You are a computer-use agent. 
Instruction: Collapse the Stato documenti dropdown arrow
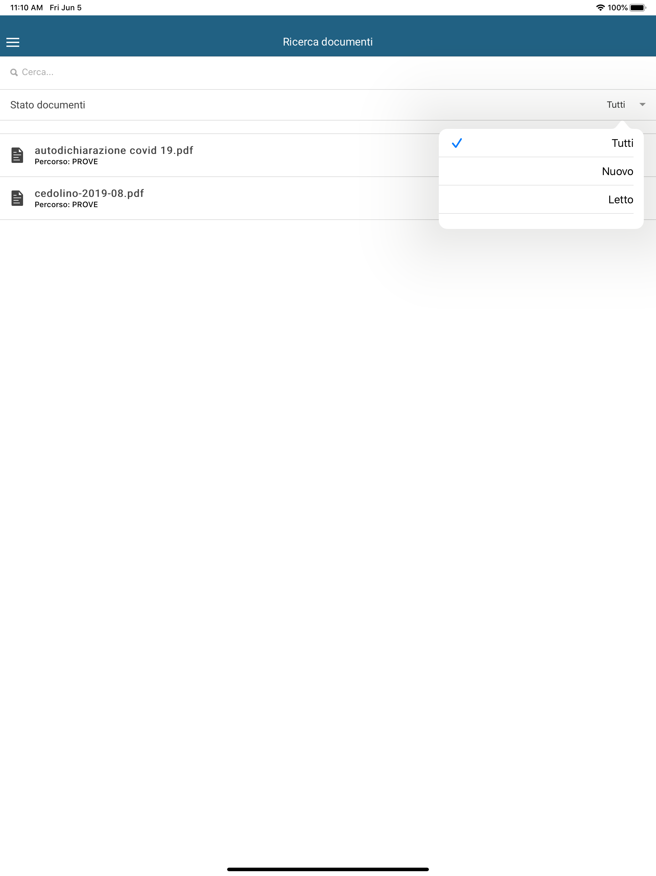click(642, 105)
